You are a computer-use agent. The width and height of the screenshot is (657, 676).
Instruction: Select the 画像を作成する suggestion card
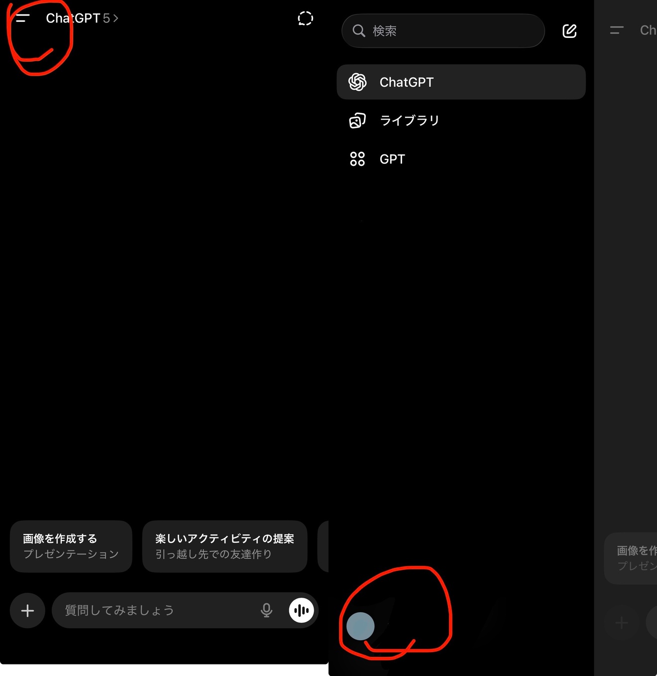pyautogui.click(x=71, y=546)
